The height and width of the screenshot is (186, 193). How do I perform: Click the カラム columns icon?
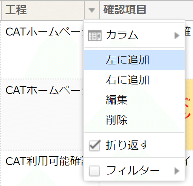(95, 36)
